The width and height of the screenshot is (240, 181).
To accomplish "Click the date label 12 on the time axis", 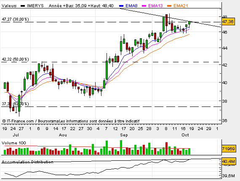I will pyautogui.click(x=115, y=129).
